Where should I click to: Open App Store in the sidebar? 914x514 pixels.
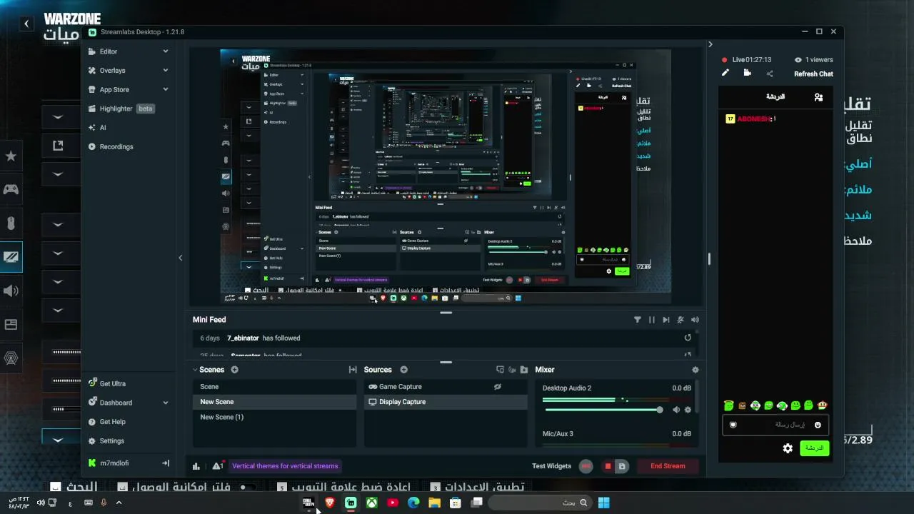tap(114, 89)
